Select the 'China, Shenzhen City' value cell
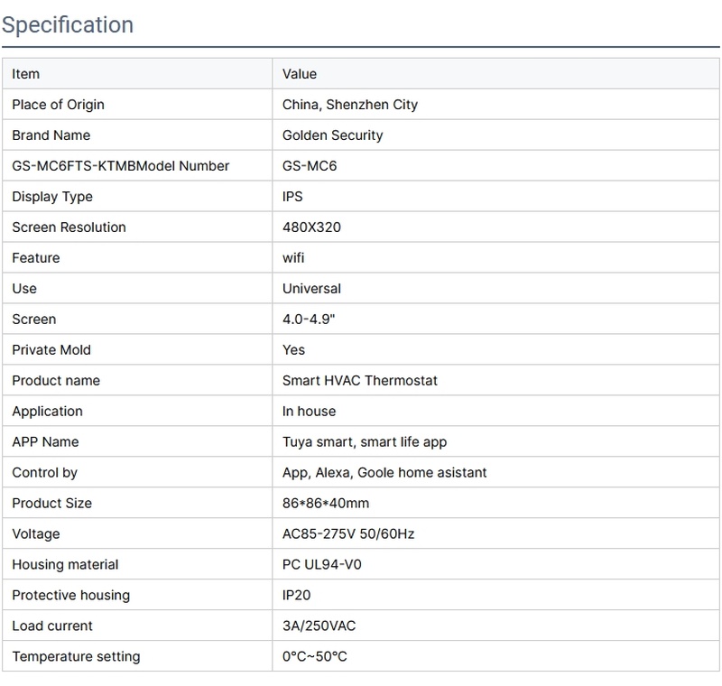722x686 pixels. [x=350, y=105]
